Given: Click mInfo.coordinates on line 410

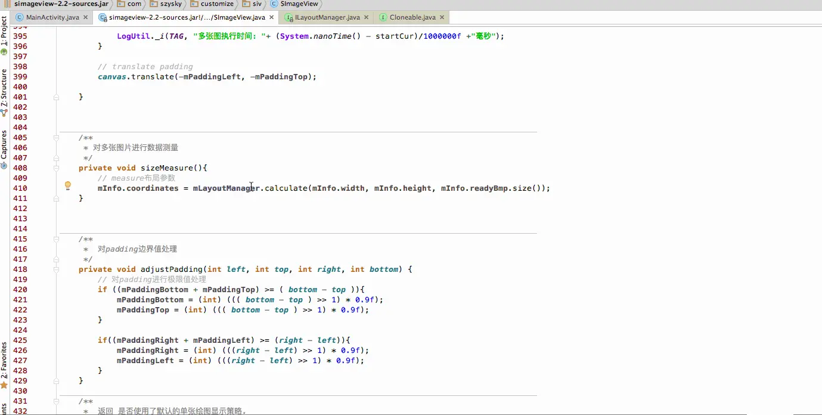Looking at the screenshot, I should [x=138, y=188].
